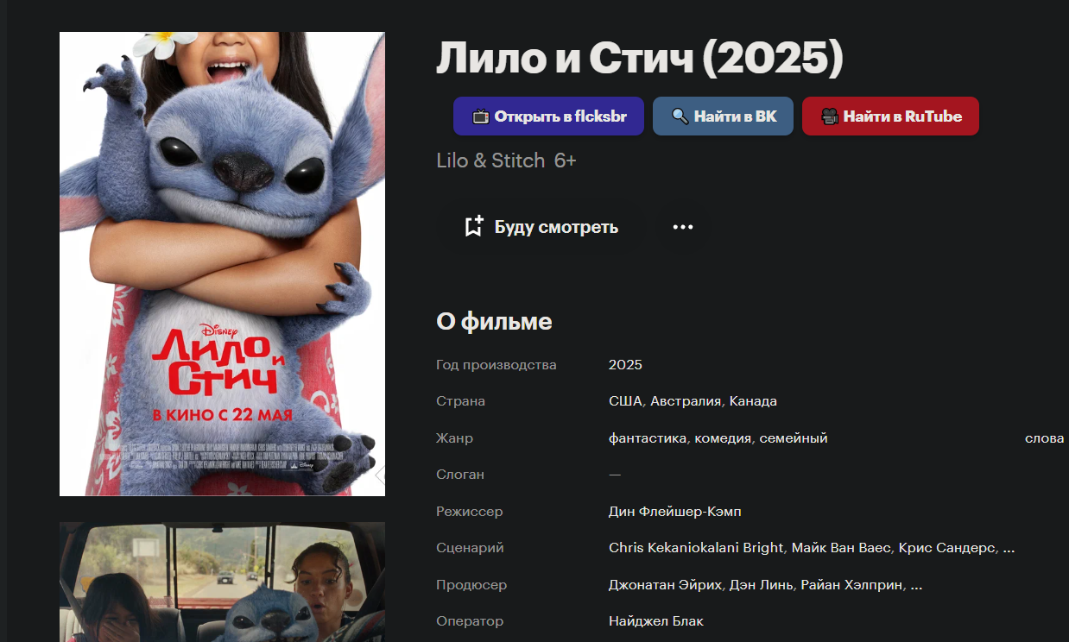Screen dimensions: 1069x642
Task: Click the 'Найти в ВК' button
Action: coord(723,116)
